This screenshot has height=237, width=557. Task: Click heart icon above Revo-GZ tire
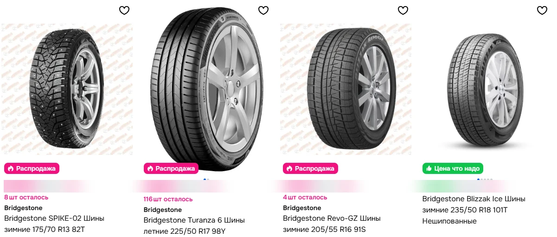tap(403, 10)
